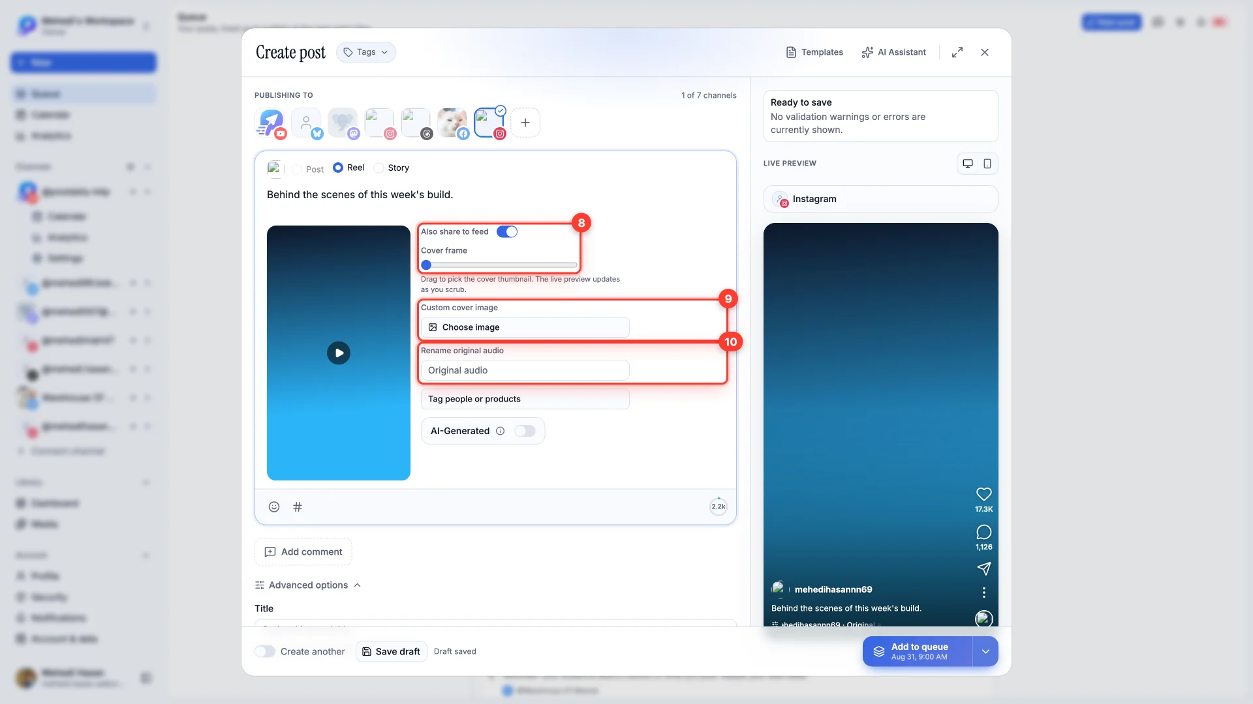Switch live preview to mobile view

987,164
